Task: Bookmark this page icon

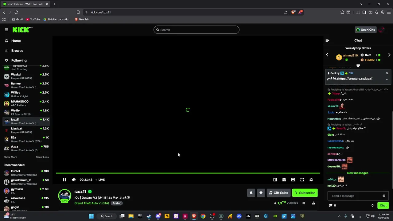Action: (78, 12)
